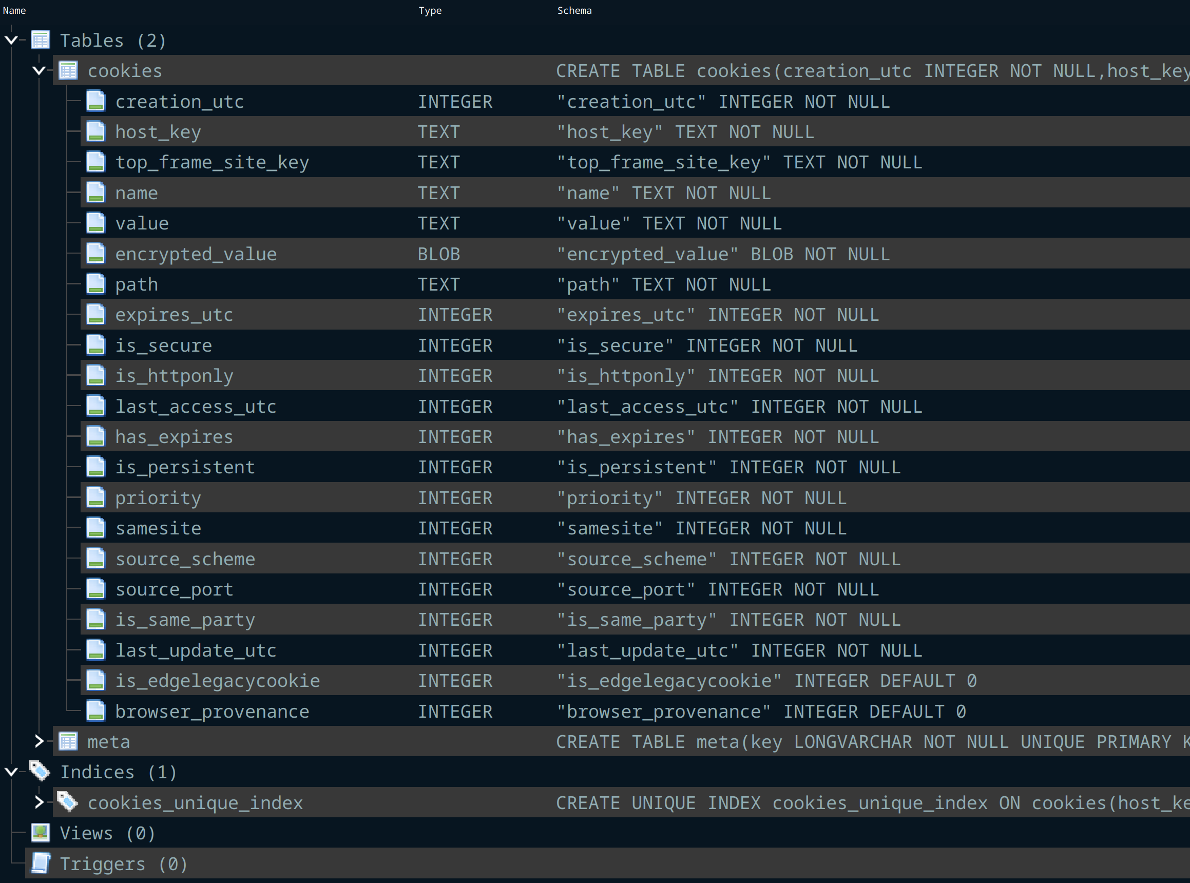
Task: Click the meta table icon
Action: tap(68, 741)
